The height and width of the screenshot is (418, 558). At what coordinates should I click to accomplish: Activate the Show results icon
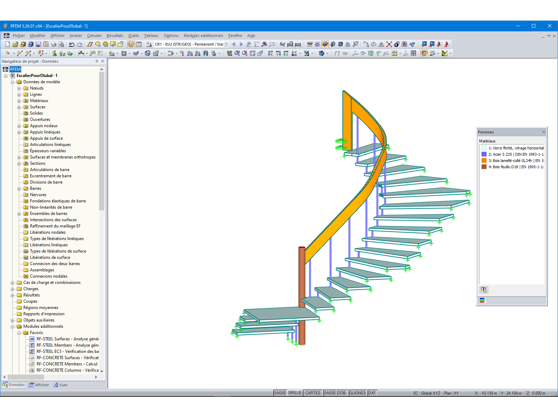tap(264, 44)
